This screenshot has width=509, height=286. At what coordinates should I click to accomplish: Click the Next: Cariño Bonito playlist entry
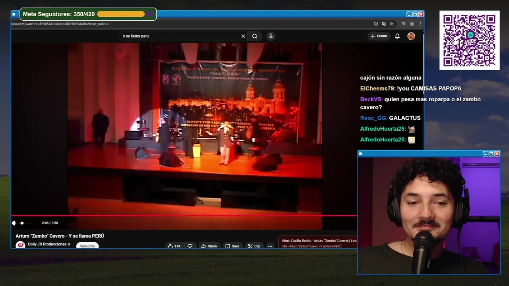pos(320,241)
